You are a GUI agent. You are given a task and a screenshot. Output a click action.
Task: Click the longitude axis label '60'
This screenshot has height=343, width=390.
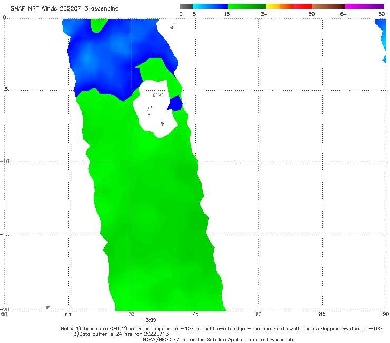pyautogui.click(x=4, y=314)
